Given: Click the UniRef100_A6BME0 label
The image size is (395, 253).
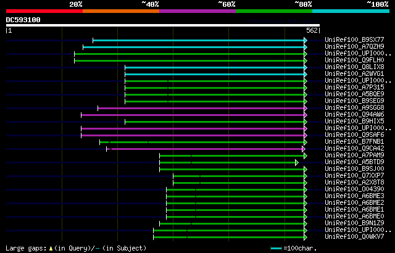Looking at the screenshot, I should (354, 217).
